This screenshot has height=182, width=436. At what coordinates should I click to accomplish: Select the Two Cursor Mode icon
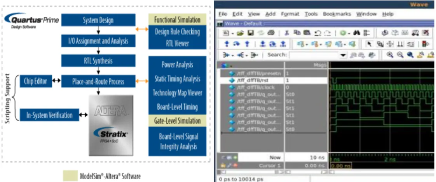400,44
